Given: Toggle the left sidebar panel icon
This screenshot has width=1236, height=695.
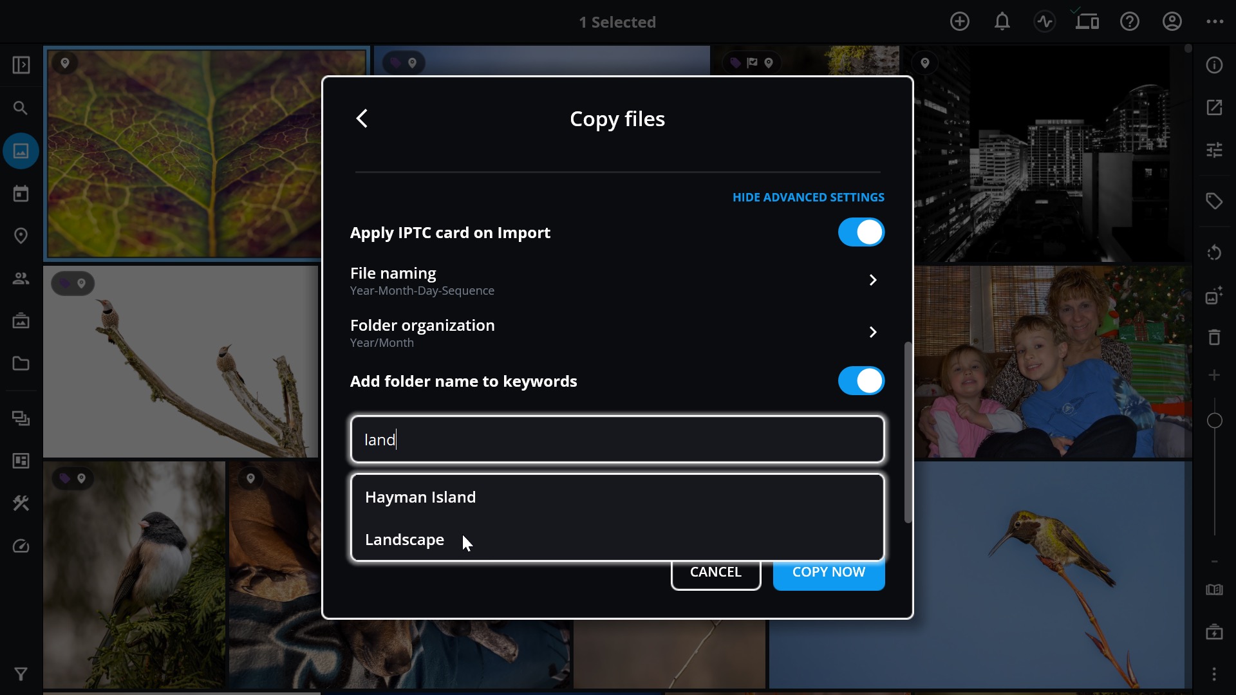Looking at the screenshot, I should [x=21, y=65].
